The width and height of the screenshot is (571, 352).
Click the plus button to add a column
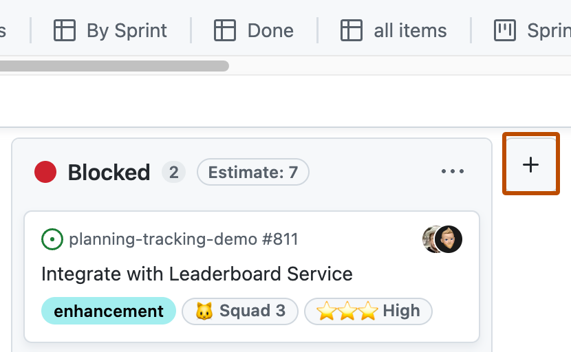pos(530,164)
